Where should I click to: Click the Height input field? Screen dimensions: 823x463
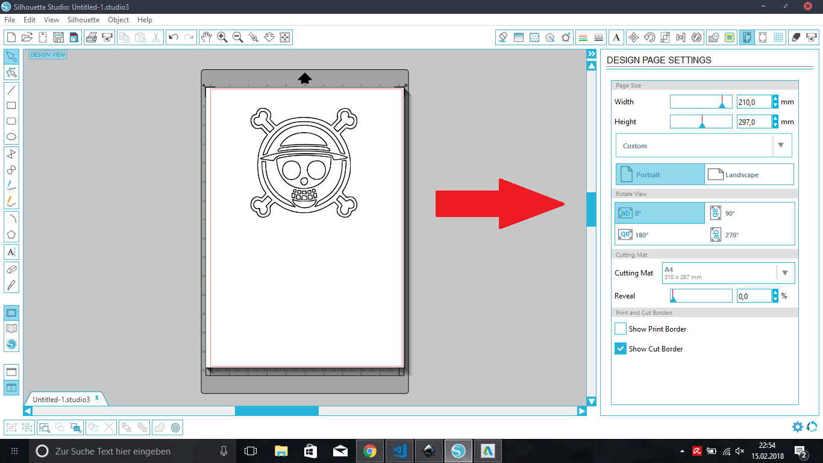(x=754, y=122)
